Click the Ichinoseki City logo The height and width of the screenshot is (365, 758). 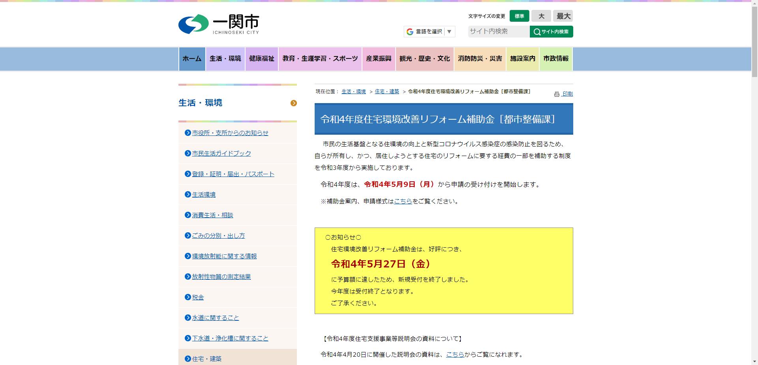(x=219, y=24)
